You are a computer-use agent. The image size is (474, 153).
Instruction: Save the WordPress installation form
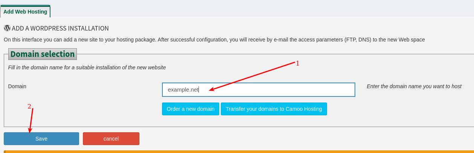41,139
